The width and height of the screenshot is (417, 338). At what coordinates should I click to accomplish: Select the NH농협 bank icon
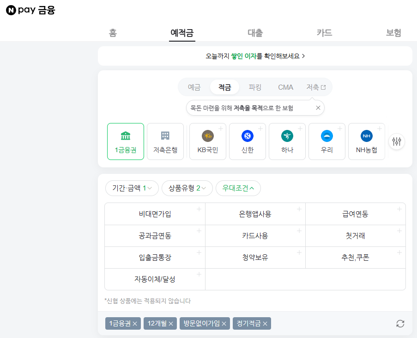coord(366,141)
